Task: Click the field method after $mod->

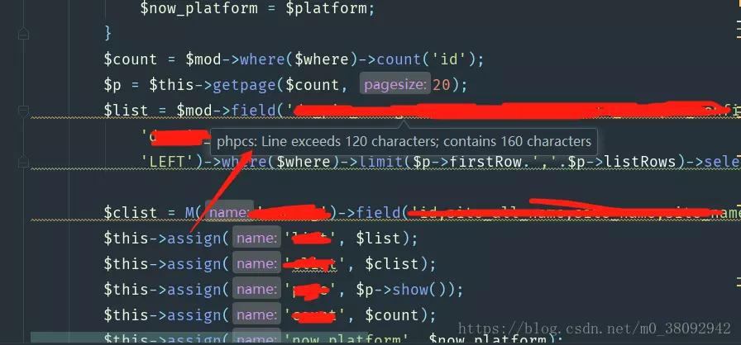Action: (253, 111)
